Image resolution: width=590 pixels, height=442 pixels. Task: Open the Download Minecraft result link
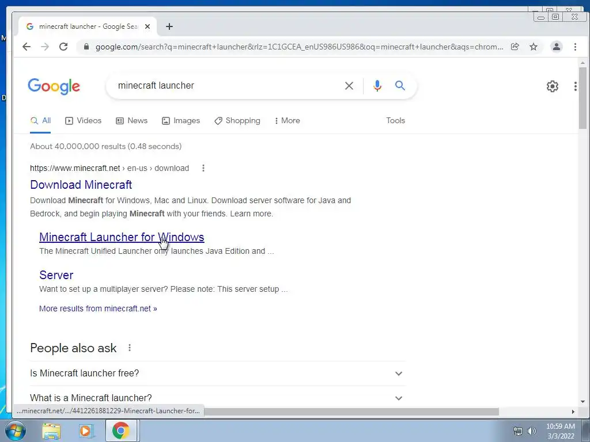coord(81,185)
